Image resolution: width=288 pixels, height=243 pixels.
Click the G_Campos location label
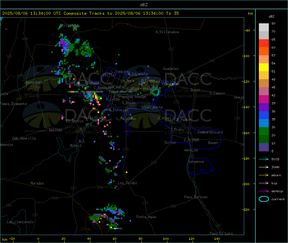(x=217, y=93)
